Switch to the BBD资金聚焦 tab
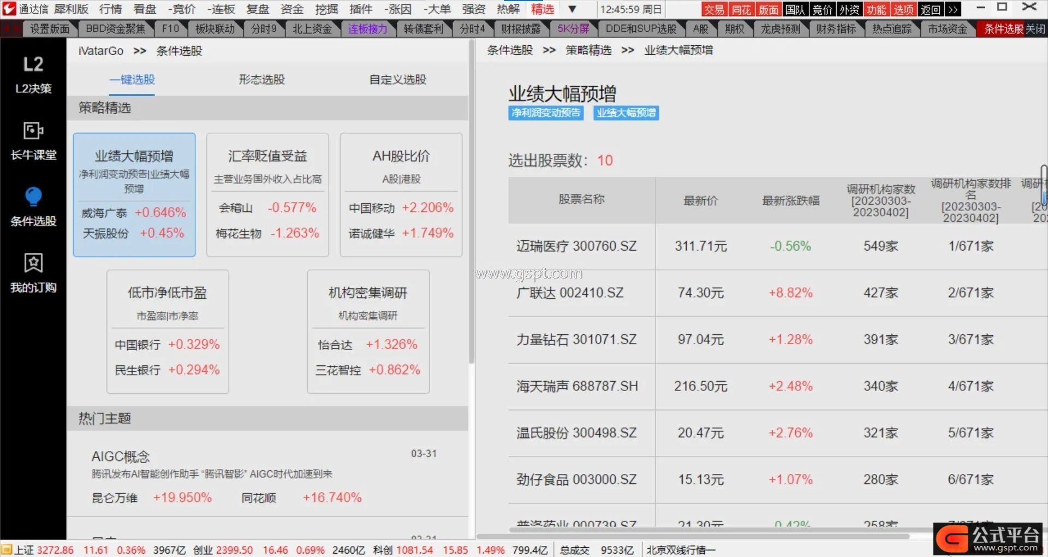The height and width of the screenshot is (557, 1048). pos(116,29)
